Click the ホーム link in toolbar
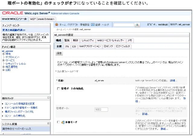 coord(63,25)
